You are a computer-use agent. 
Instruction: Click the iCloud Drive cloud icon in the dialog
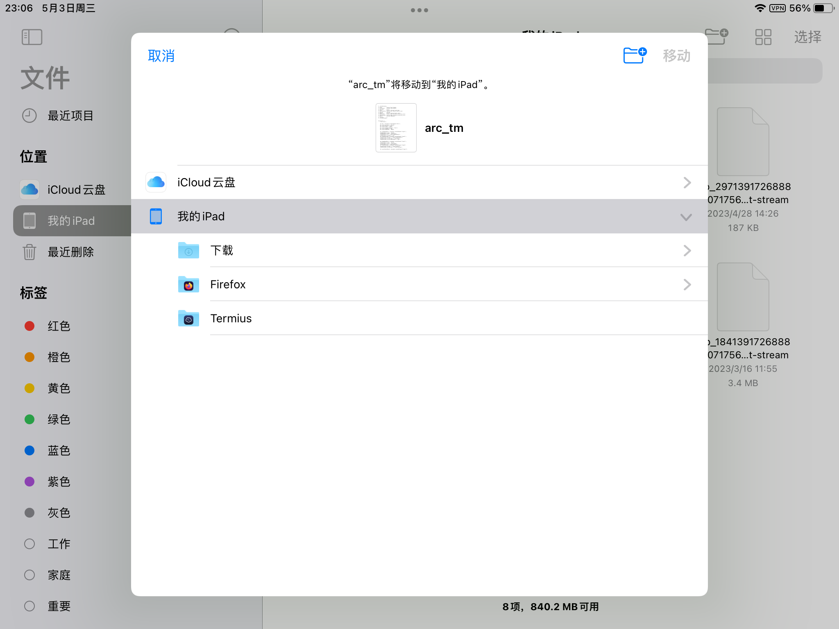click(156, 182)
